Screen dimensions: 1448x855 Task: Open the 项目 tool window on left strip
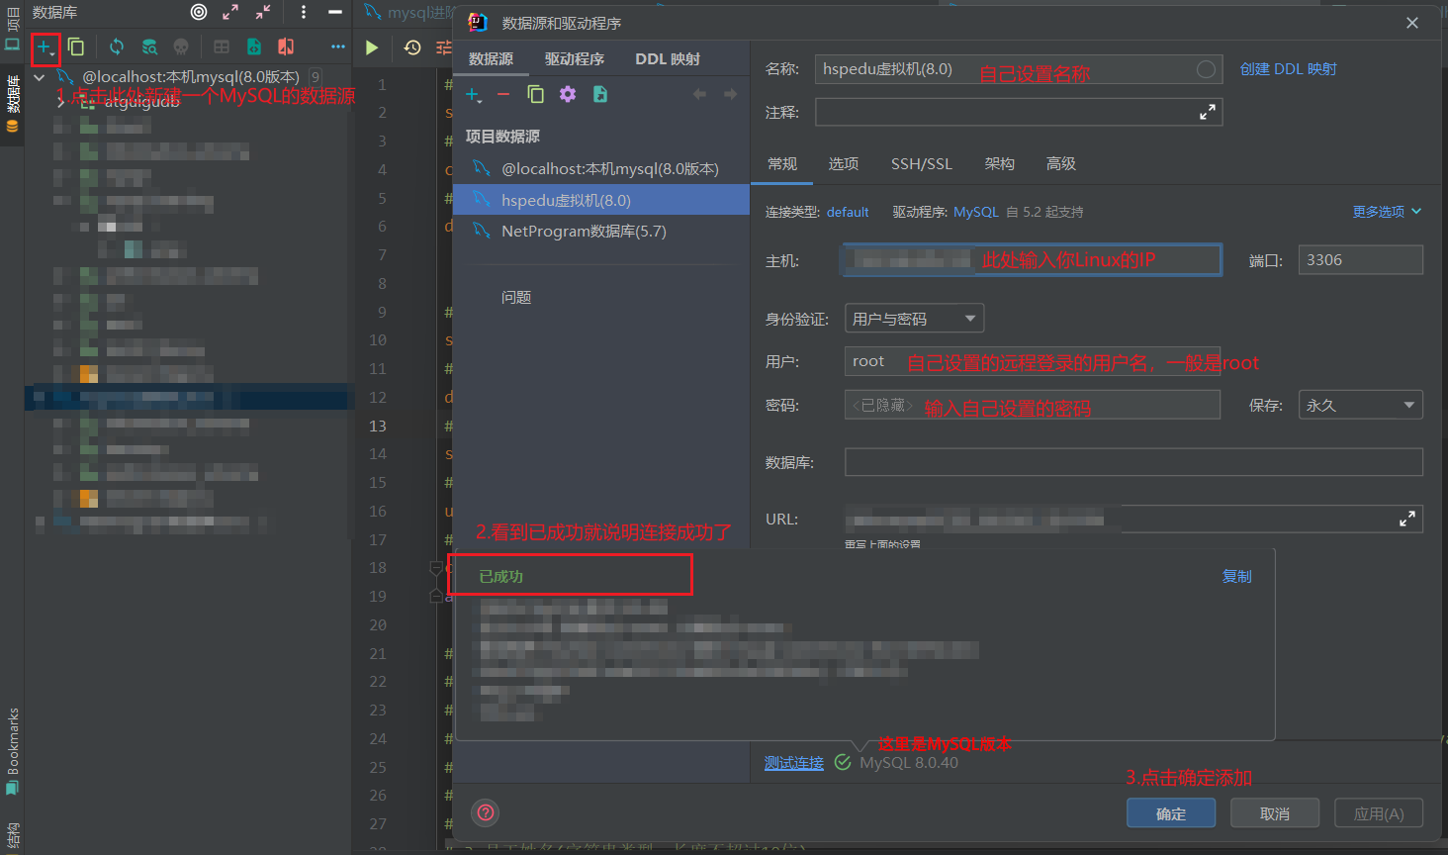(x=12, y=28)
